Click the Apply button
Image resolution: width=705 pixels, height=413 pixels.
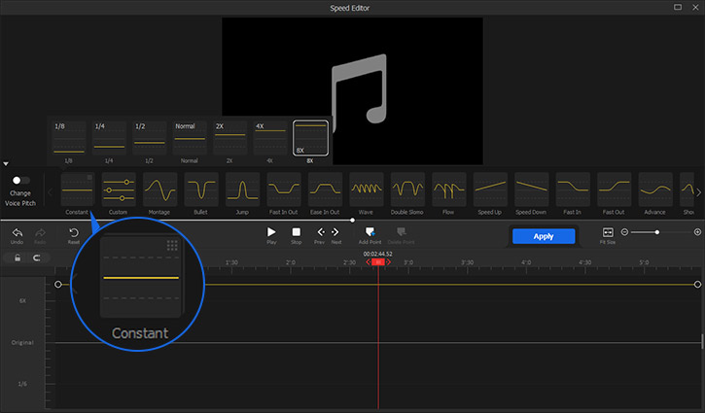pyautogui.click(x=544, y=236)
